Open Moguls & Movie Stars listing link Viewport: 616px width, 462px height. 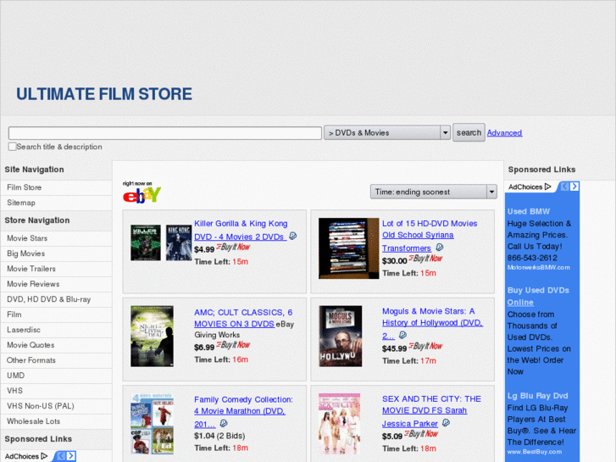pyautogui.click(x=432, y=323)
